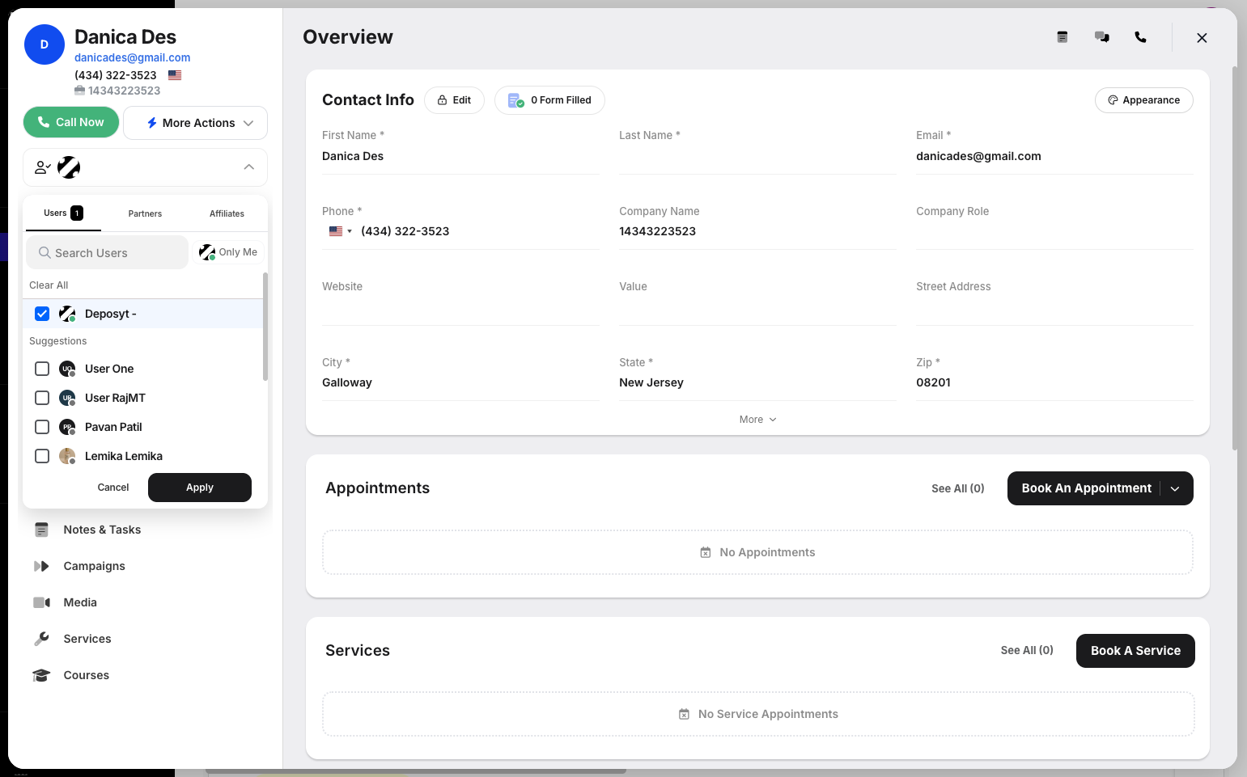Viewport: 1247px width, 777px height.
Task: Switch to the Affiliates tab
Action: [227, 214]
